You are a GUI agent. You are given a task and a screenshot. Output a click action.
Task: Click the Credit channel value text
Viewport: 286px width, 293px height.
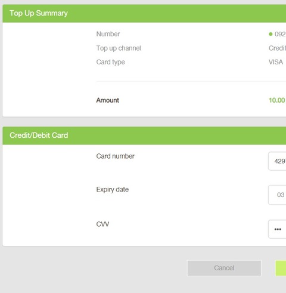click(x=277, y=48)
